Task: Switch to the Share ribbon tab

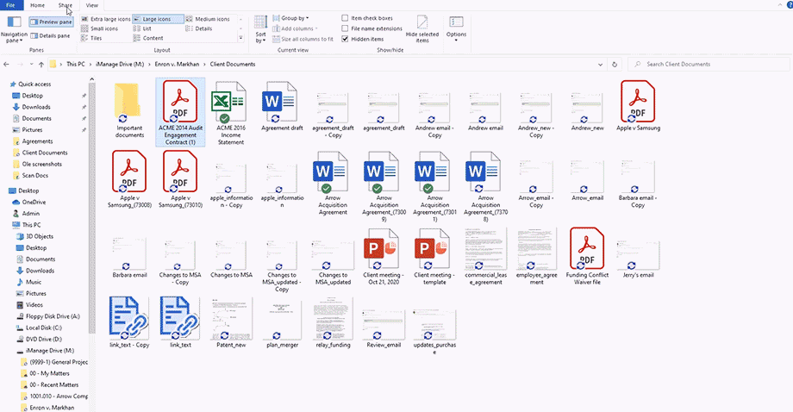Action: pyautogui.click(x=66, y=5)
